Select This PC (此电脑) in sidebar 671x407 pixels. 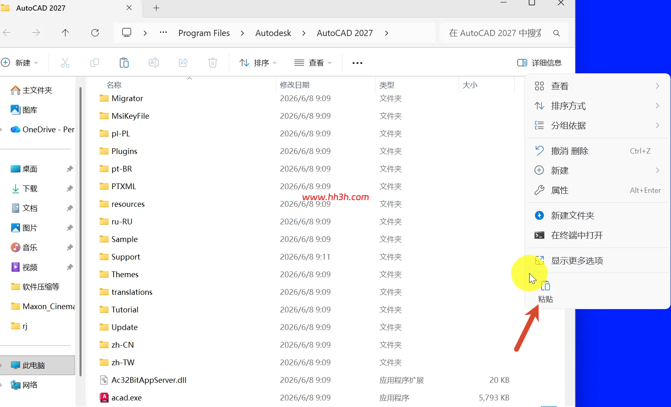tap(37, 365)
